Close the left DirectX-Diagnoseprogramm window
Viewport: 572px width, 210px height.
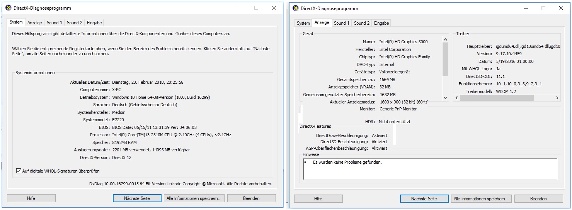tap(274, 8)
